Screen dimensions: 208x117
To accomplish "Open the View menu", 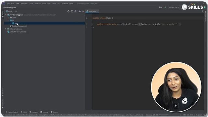I will [x=17, y=4].
